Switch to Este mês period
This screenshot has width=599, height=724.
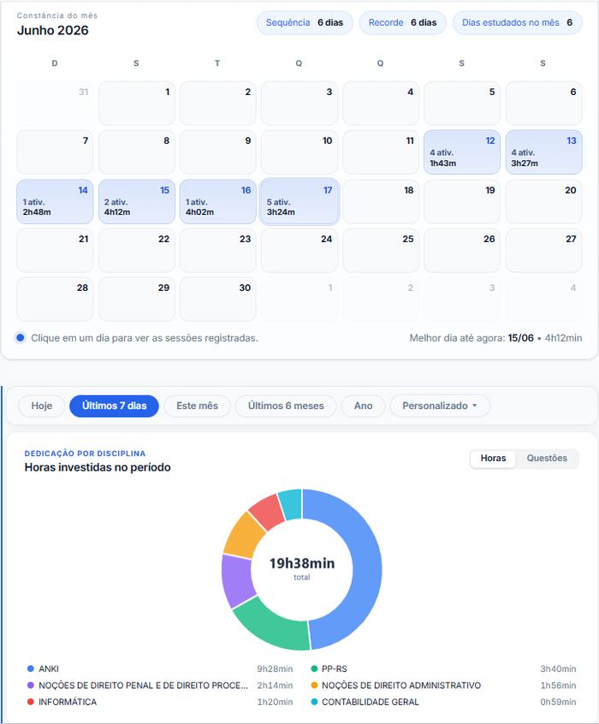coord(197,406)
